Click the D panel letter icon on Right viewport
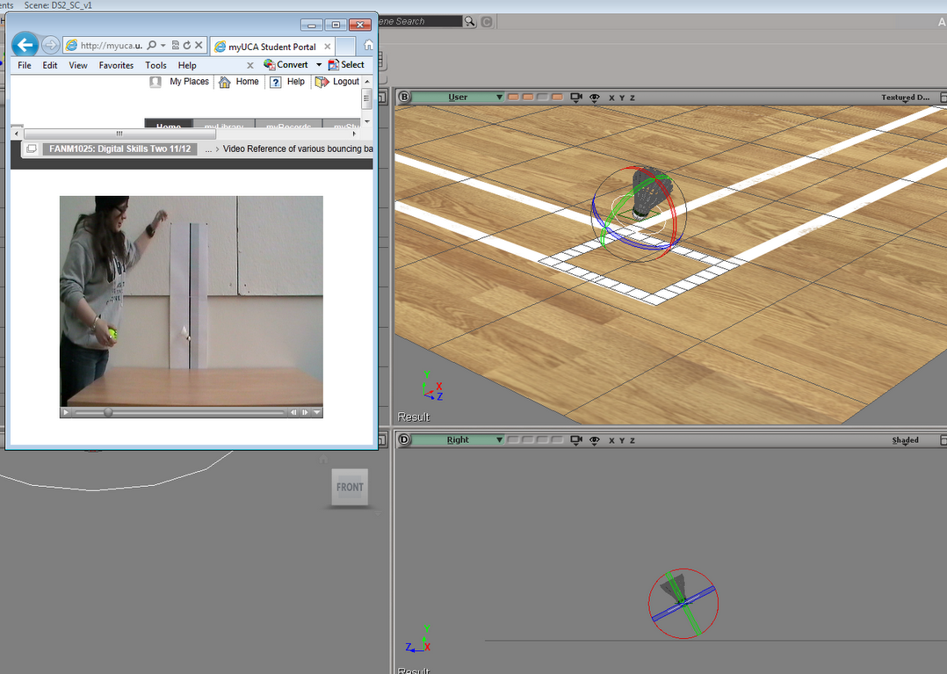 (x=406, y=439)
